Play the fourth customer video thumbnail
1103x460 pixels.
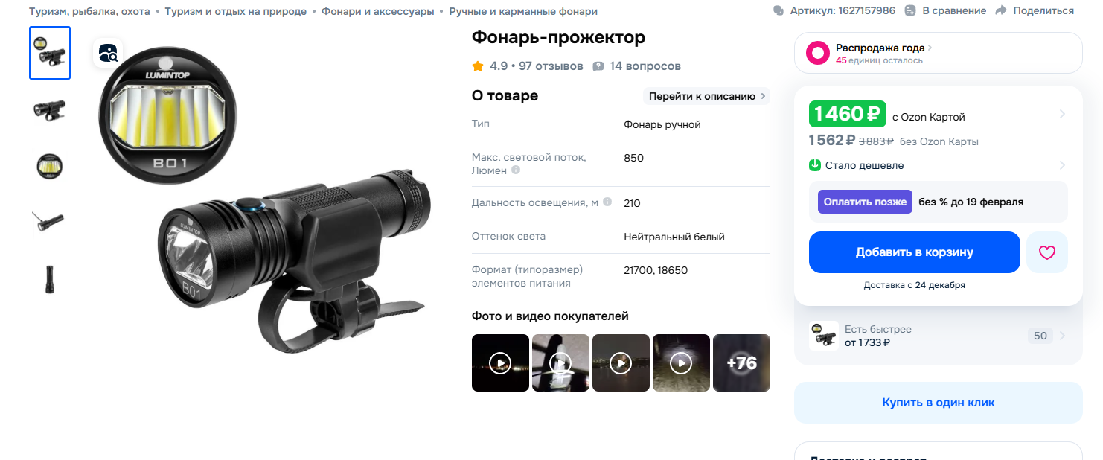pyautogui.click(x=681, y=362)
